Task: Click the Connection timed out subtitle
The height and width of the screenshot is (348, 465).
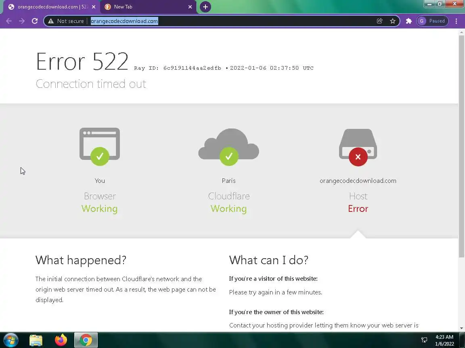Action: click(91, 84)
